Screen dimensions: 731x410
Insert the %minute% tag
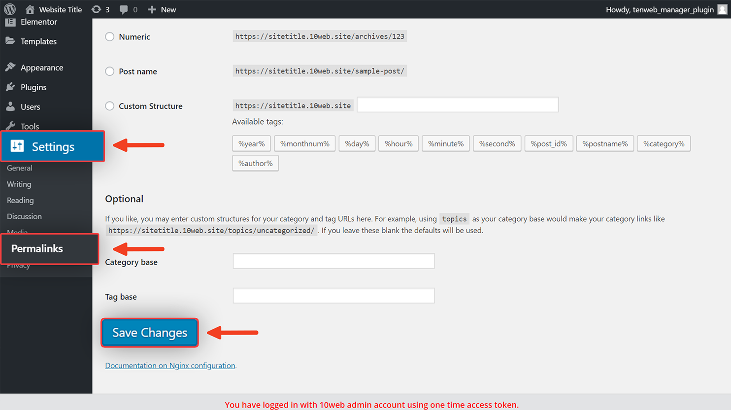pos(446,143)
